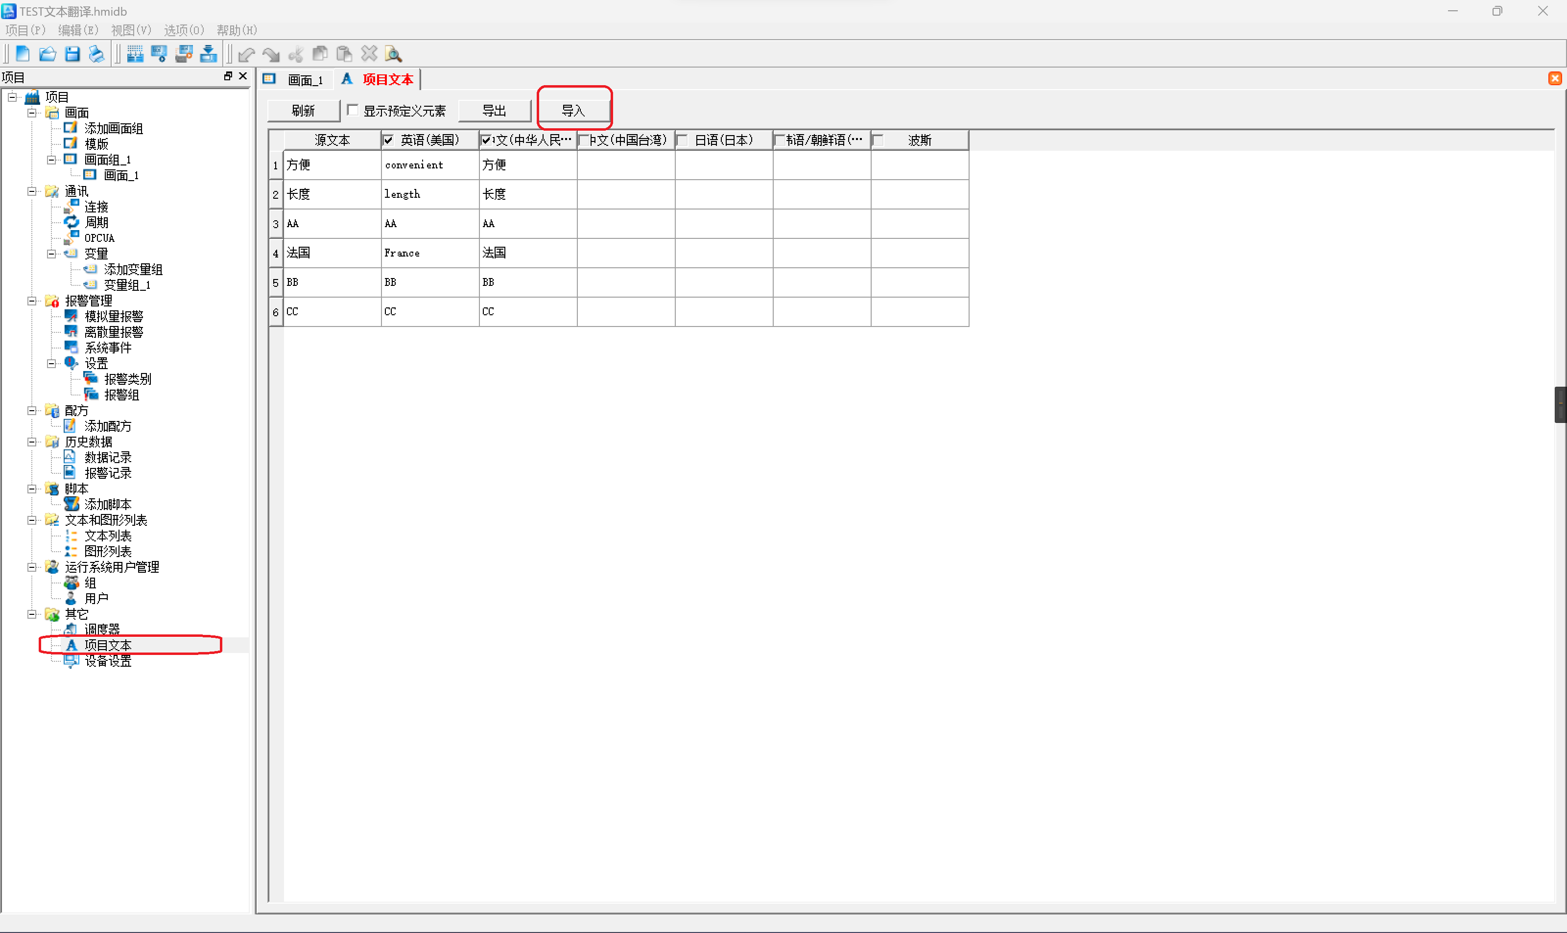Collapse the 报警管理 folder node

[x=31, y=301]
